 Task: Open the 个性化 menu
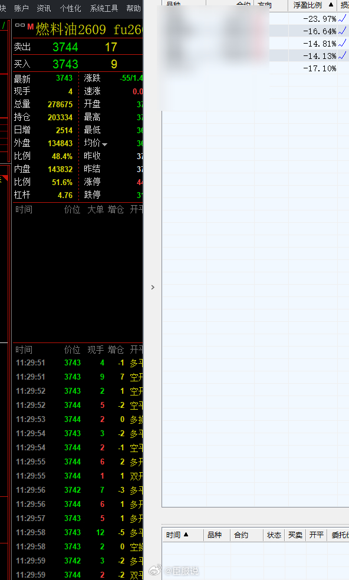pyautogui.click(x=70, y=8)
